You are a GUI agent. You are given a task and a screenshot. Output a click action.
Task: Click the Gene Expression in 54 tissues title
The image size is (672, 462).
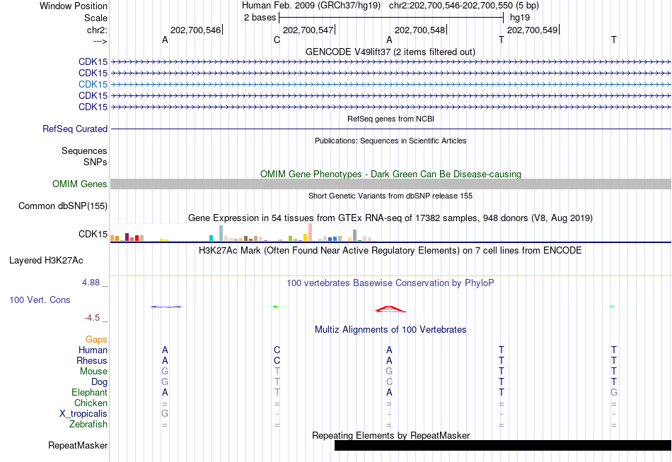(x=390, y=218)
